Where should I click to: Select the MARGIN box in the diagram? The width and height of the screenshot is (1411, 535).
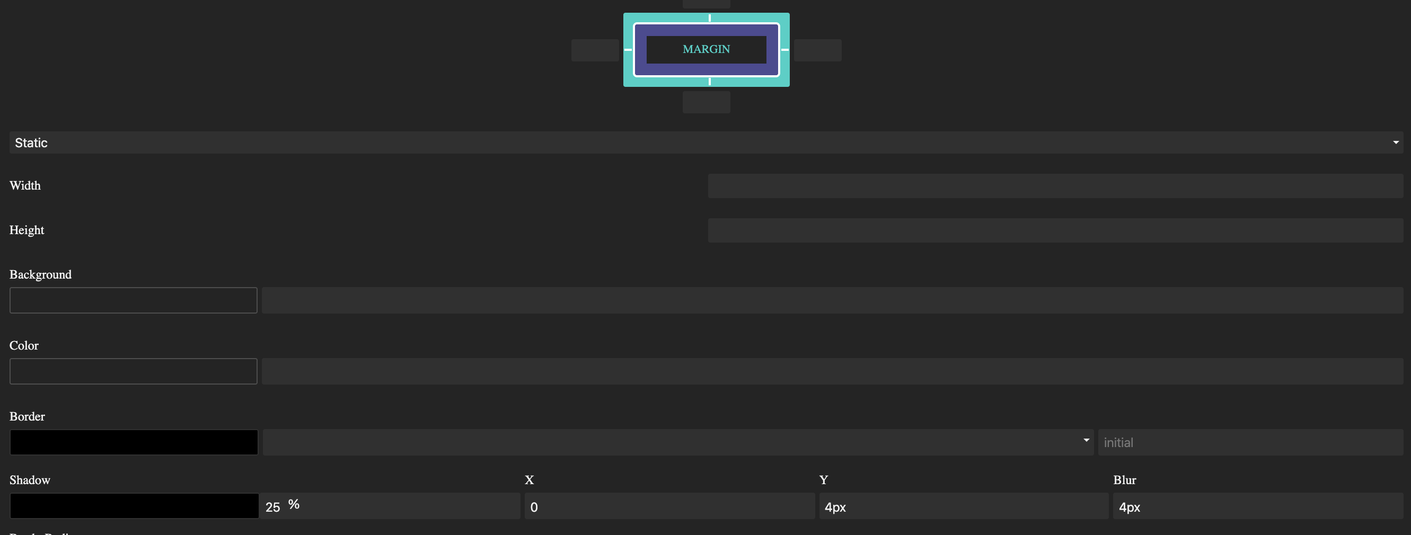click(x=706, y=49)
